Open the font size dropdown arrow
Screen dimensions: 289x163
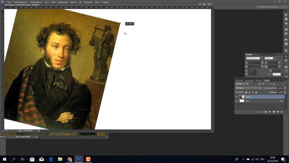coord(262,63)
